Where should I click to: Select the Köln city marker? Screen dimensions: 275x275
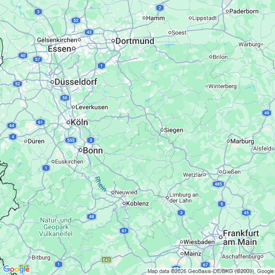tap(69, 123)
